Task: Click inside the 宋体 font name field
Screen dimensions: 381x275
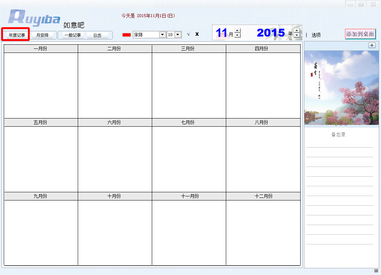Action: tap(146, 35)
